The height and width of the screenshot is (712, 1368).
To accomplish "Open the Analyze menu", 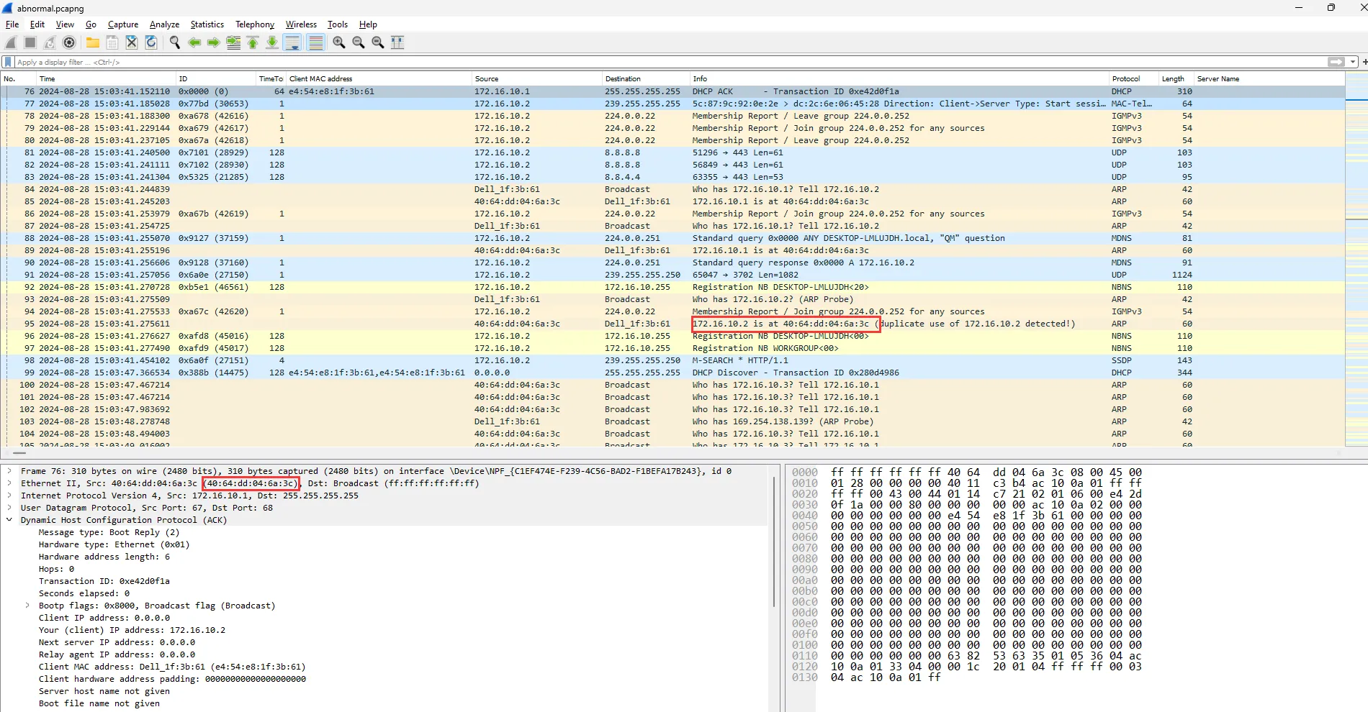I will point(164,24).
